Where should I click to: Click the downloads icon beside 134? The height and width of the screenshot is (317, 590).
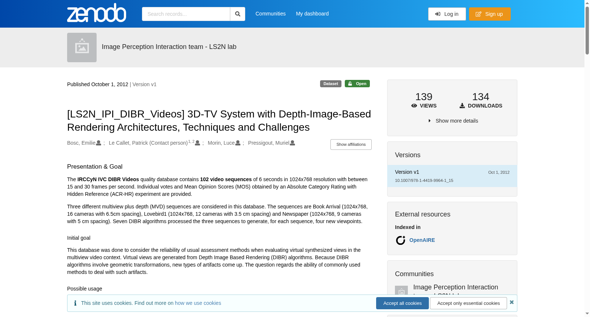click(462, 106)
